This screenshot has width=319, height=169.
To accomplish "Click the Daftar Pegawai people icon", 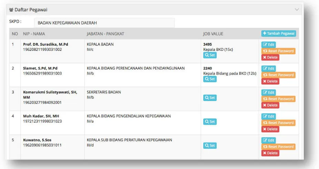I will 11,10.
